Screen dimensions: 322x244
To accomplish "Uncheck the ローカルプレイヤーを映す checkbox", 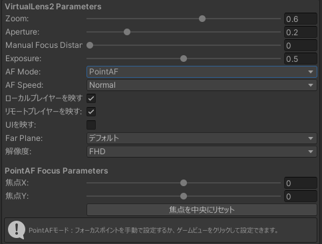I will [91, 98].
